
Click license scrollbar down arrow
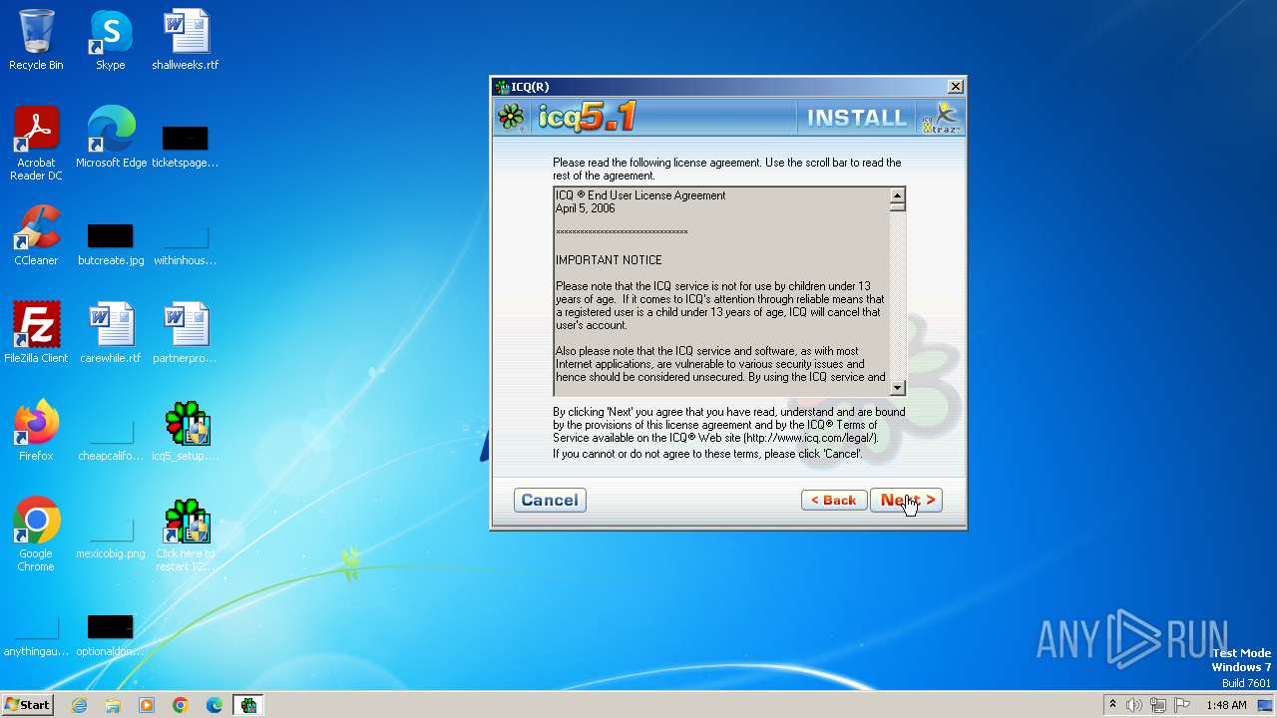pos(897,388)
